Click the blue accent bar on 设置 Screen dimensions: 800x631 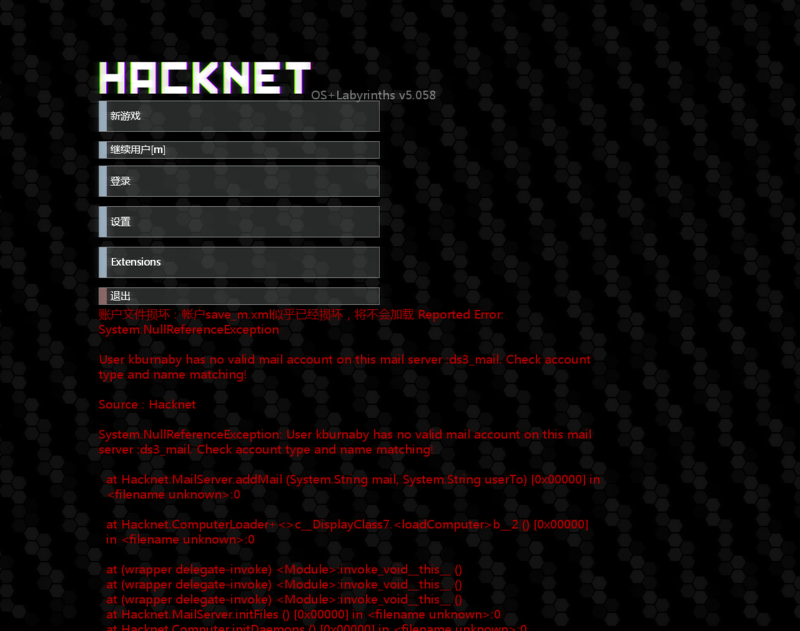point(103,222)
